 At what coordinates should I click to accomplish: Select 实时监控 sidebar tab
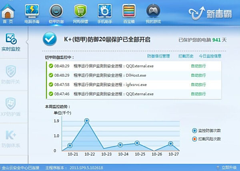click(11, 42)
